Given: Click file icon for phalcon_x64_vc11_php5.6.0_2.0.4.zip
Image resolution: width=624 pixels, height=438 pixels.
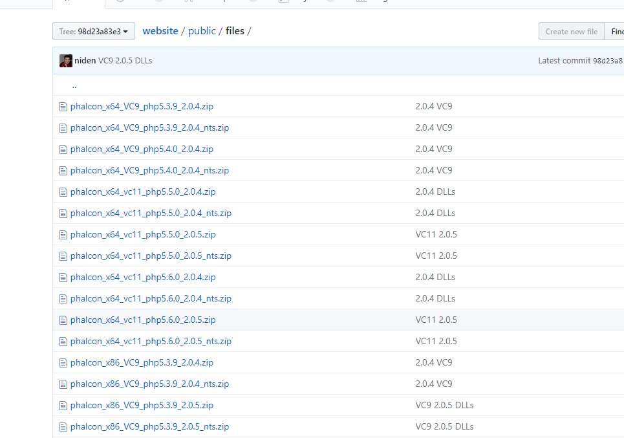Looking at the screenshot, I should pyautogui.click(x=63, y=278).
